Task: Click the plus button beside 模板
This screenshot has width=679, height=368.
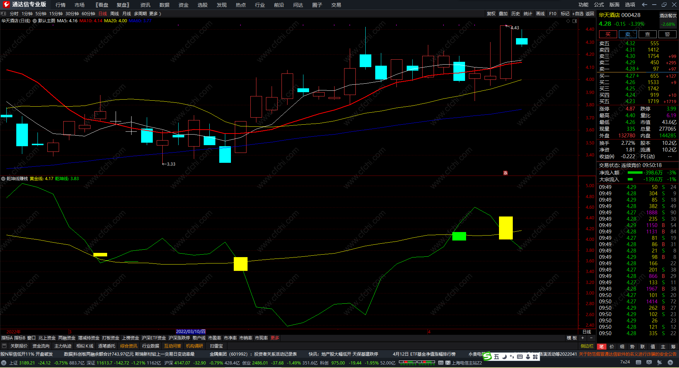Action: pyautogui.click(x=582, y=338)
